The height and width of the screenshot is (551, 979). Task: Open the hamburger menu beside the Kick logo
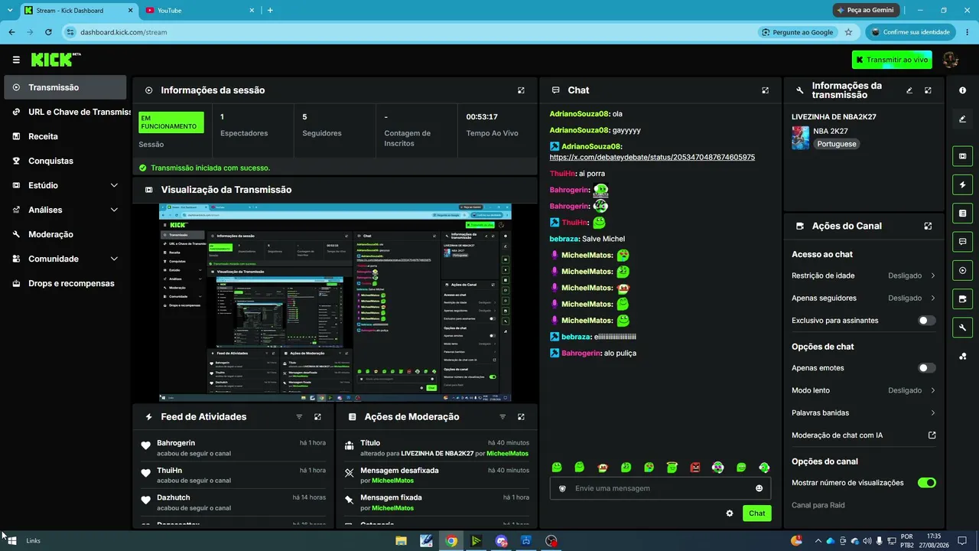[x=16, y=60]
